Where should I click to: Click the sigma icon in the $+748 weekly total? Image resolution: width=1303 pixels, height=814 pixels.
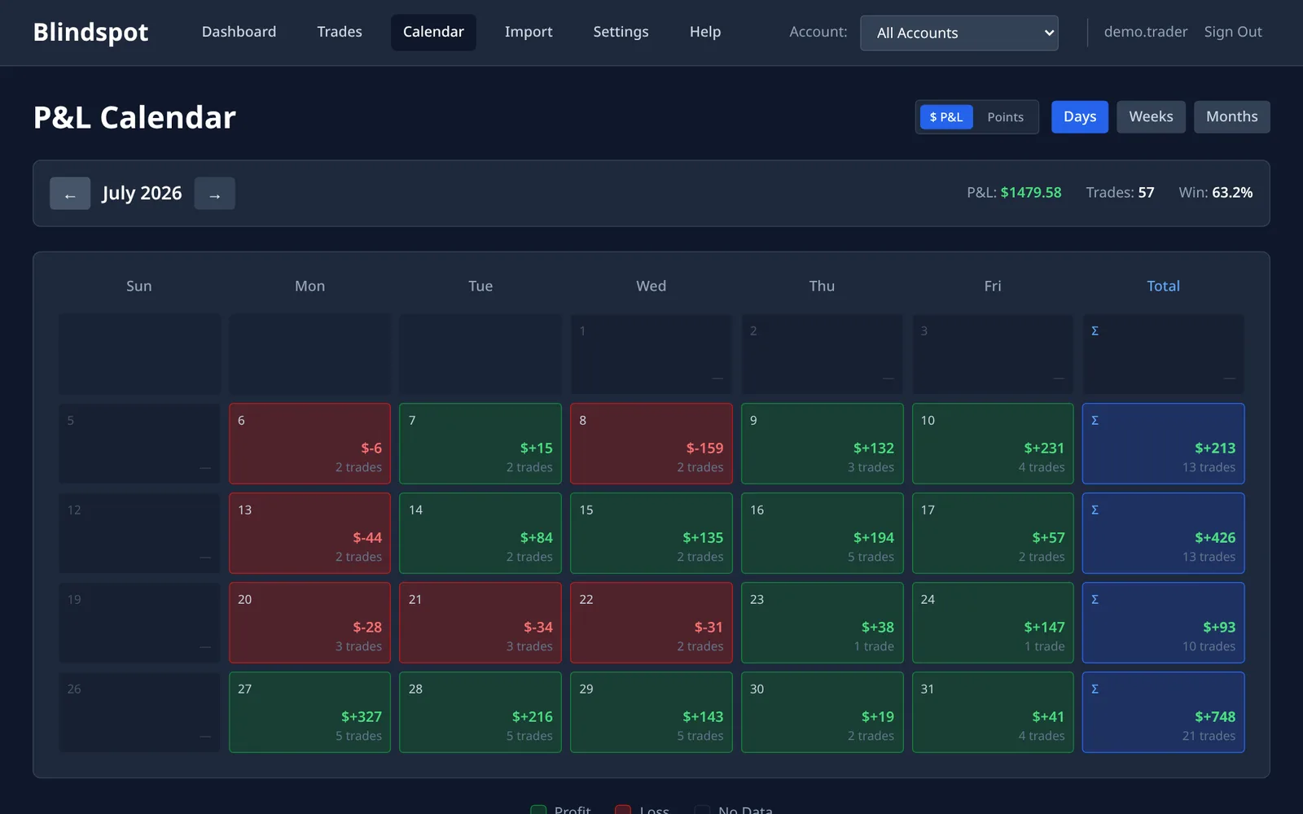1095,689
